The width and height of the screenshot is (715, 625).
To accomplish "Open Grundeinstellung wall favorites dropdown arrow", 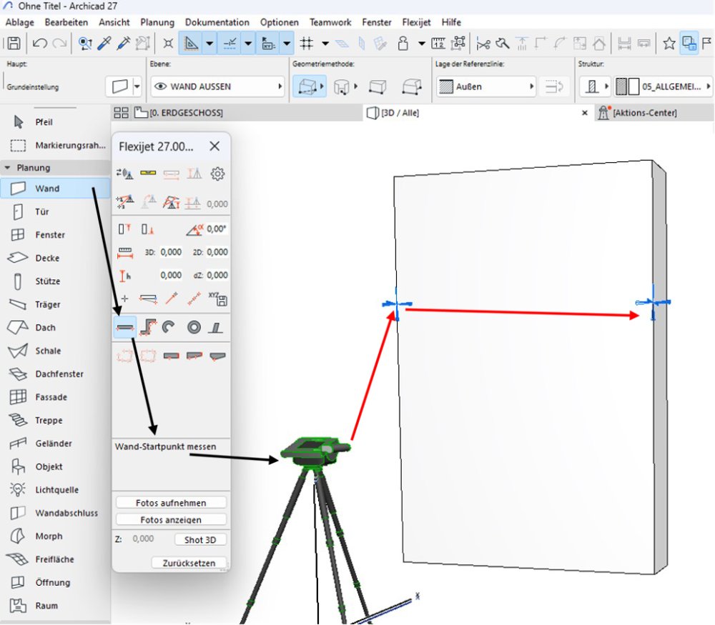I will pos(137,86).
